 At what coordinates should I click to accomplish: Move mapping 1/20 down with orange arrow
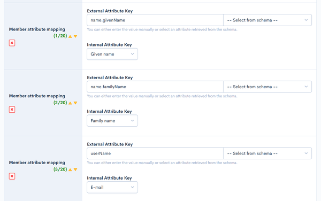[75, 36]
